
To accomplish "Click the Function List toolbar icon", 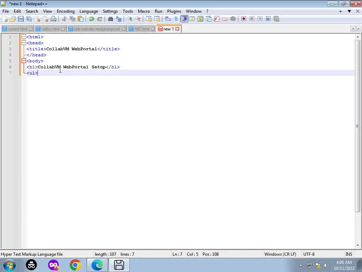I will 217,19.
